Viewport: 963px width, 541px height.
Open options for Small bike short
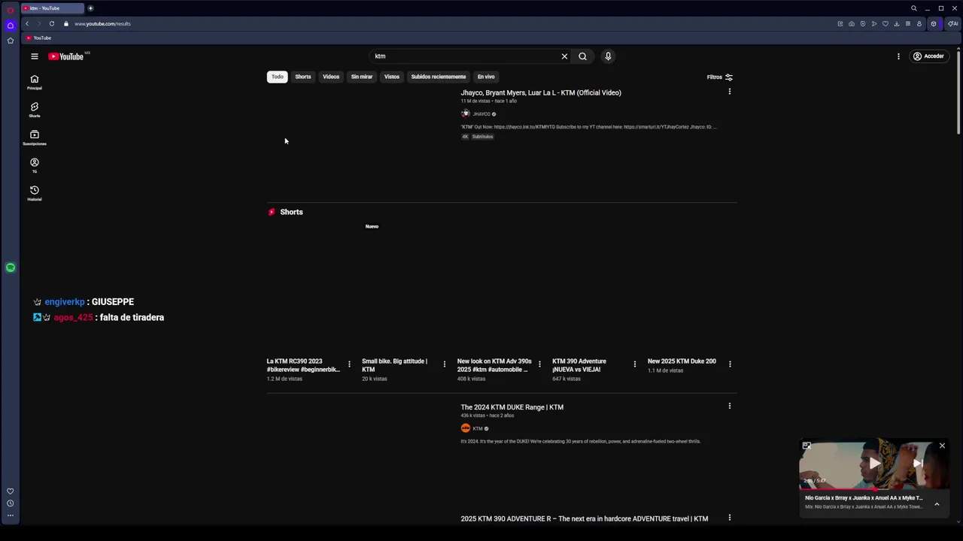tap(444, 364)
